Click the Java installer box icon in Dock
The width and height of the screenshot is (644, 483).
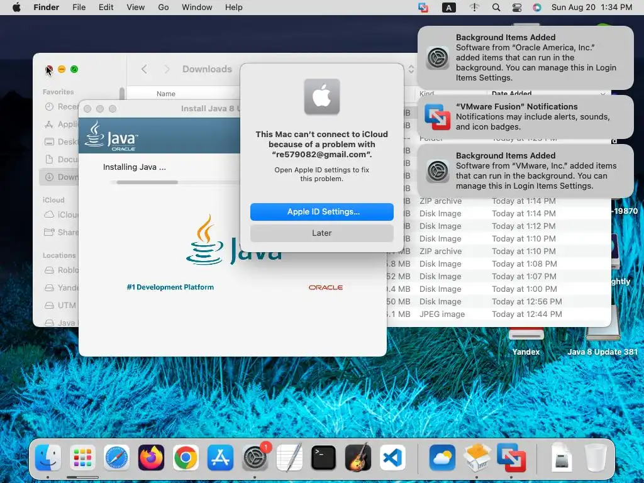click(477, 458)
